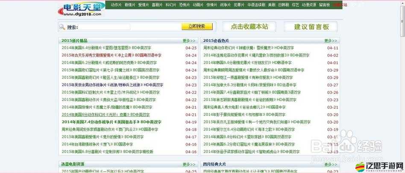Open the 2014年加拿大8.3分剧情片 link
Image resolution: width=405 pixels, height=173 pixels.
[250, 85]
